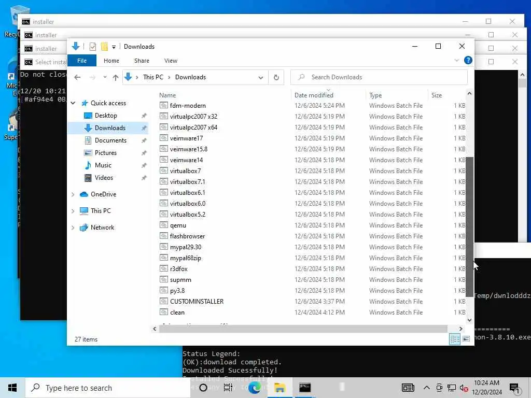Click Downloads in the address breadcrumb
Viewport: 531px width, 398px height.
point(190,77)
